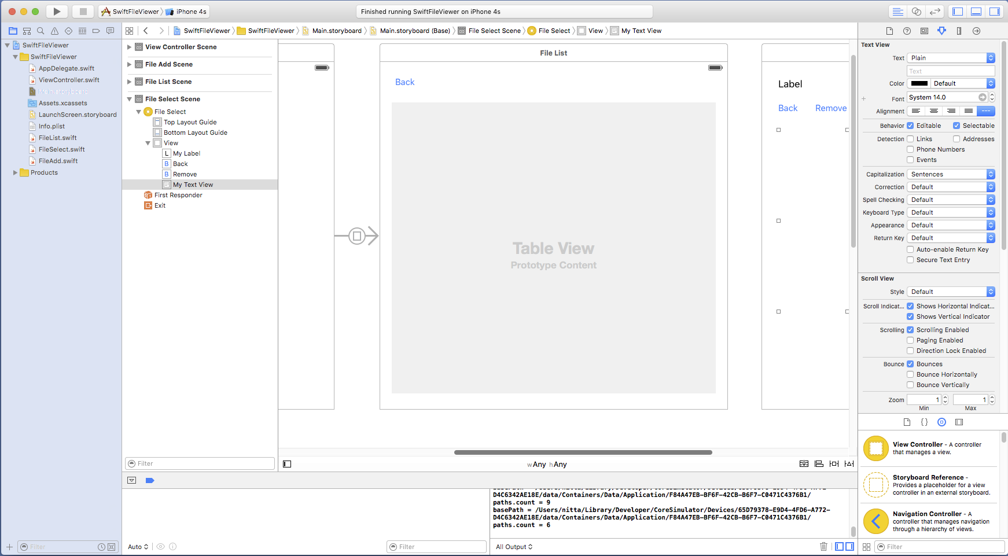Image resolution: width=1008 pixels, height=556 pixels.
Task: Toggle the document outline panel
Action: [x=287, y=464]
